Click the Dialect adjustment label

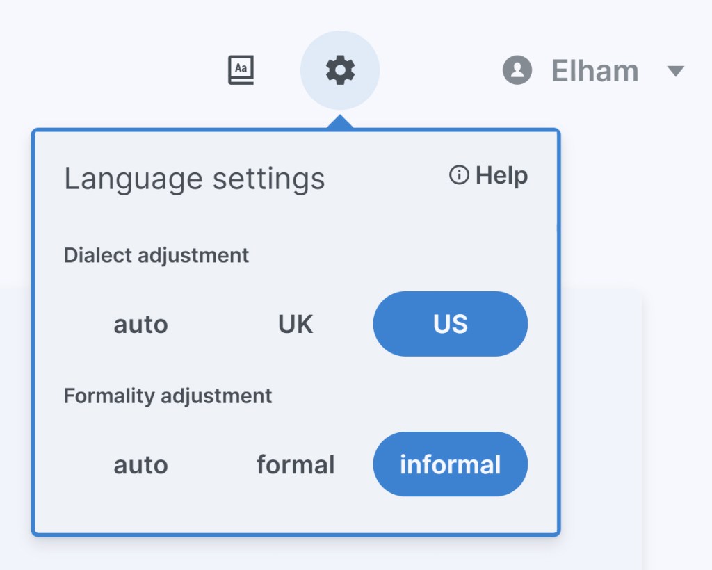click(156, 255)
